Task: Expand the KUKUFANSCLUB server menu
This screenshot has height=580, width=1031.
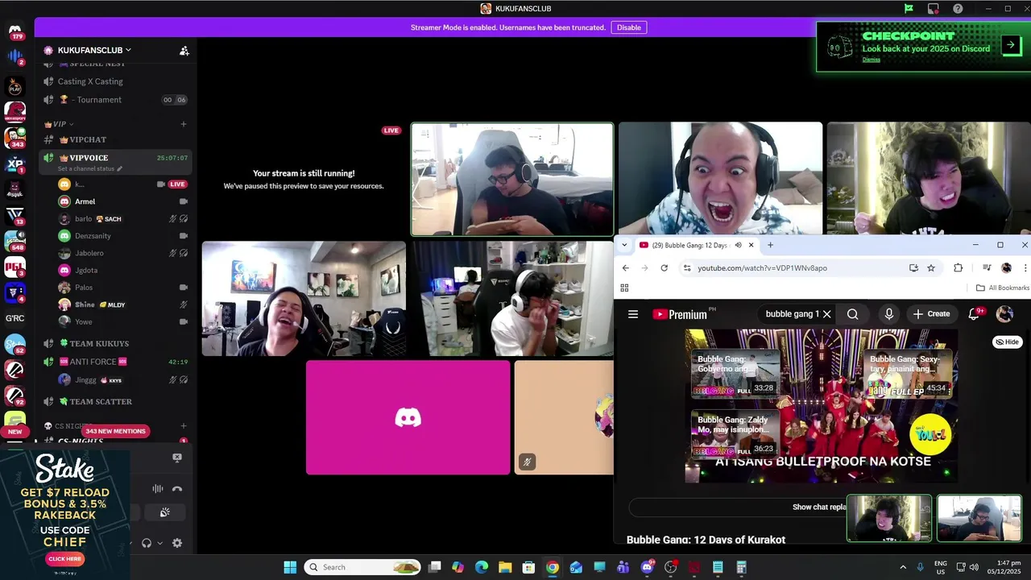Action: pyautogui.click(x=93, y=50)
